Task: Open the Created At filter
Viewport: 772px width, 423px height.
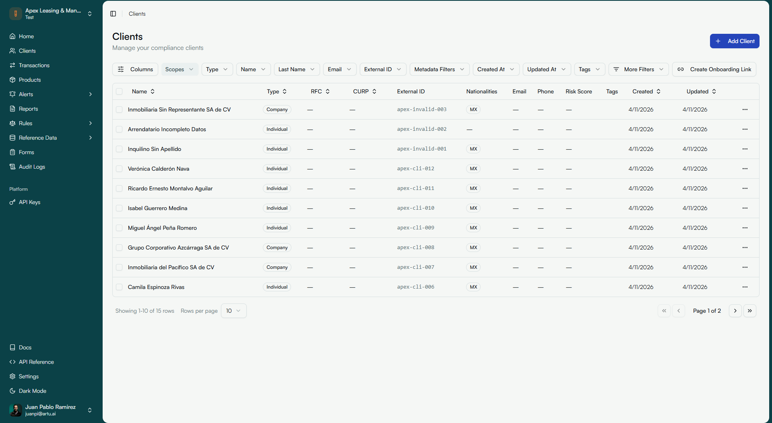Action: coord(496,69)
